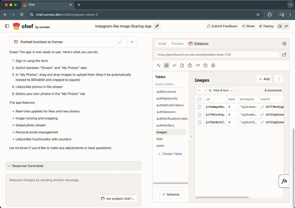This screenshot has height=208, width=295.
Task: Click the three-dot overflow menu for images table
Action: point(279,79)
